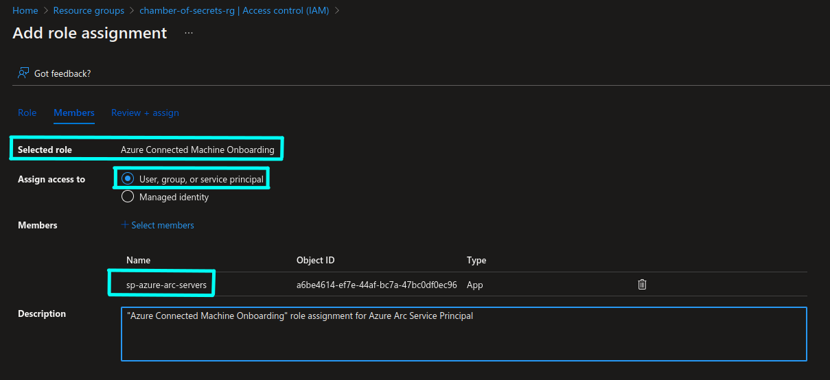Open the Members tab
Screen dimensions: 830x380
click(74, 112)
